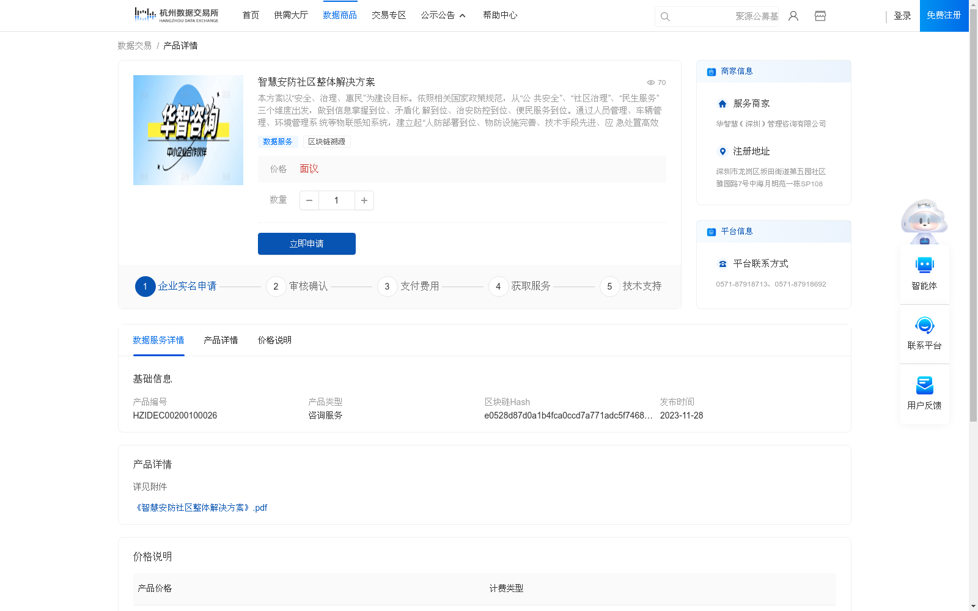Viewport: 978px width, 611px height.
Task: Click the 免费注册 button
Action: (944, 15)
